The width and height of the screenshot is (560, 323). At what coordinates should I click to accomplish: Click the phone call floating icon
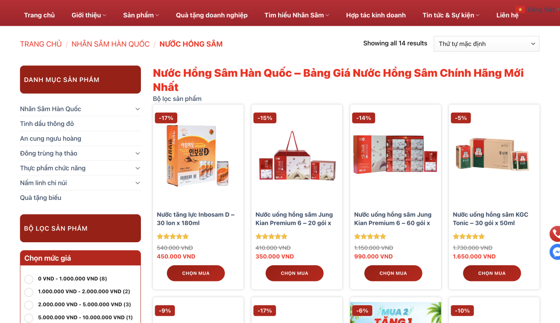pyautogui.click(x=556, y=234)
